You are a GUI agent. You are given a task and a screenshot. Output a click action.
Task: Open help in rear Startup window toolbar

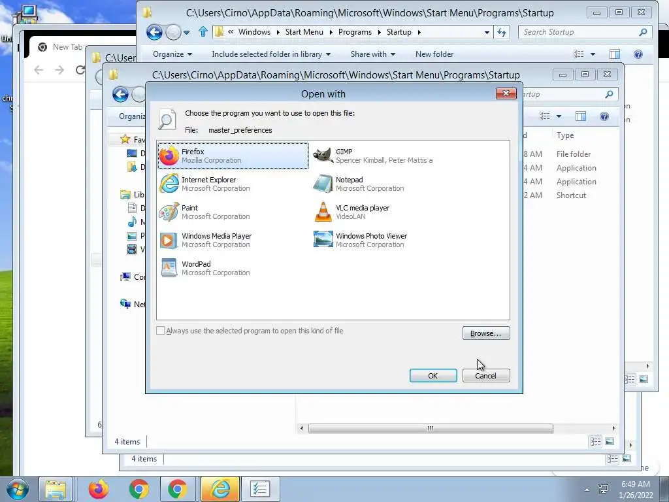638,54
